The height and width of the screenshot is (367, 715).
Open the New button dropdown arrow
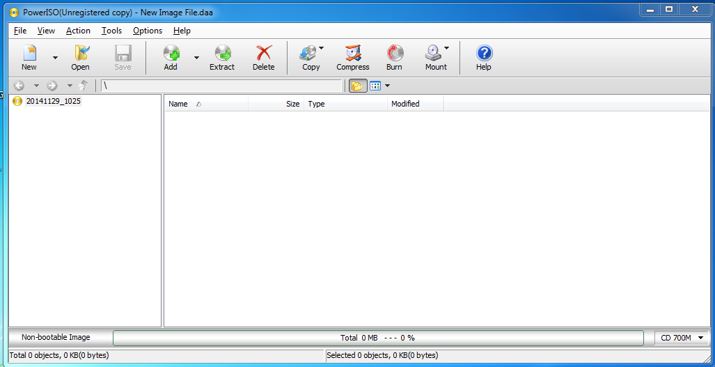tap(55, 57)
